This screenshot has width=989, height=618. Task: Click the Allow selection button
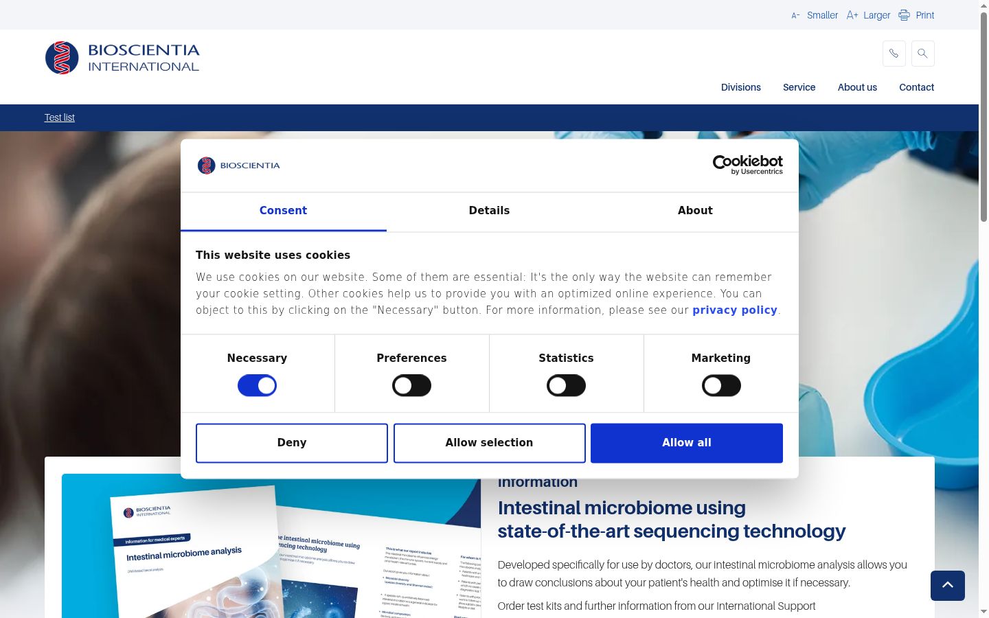point(489,443)
